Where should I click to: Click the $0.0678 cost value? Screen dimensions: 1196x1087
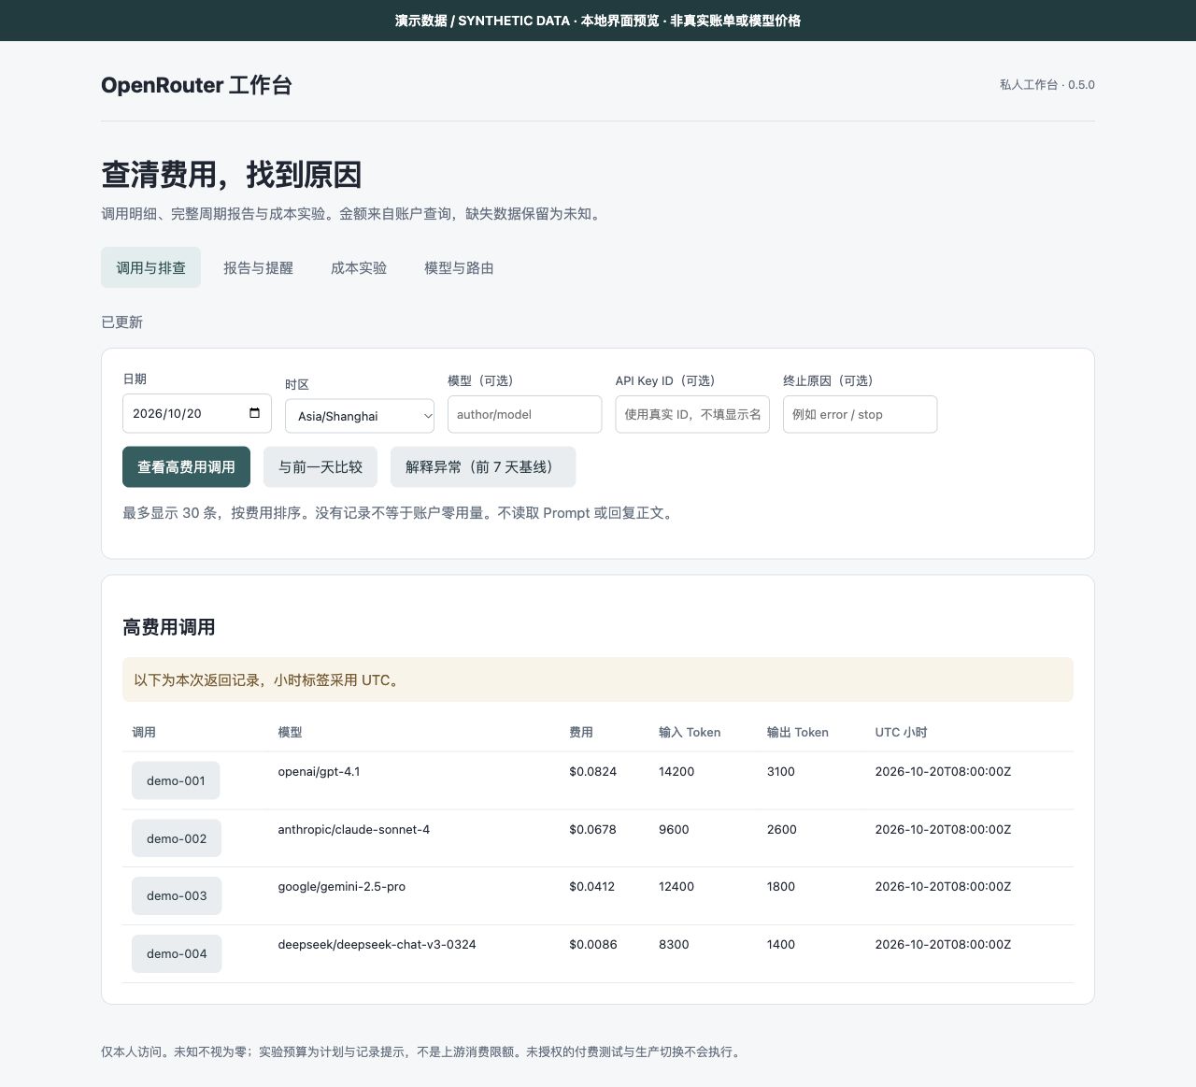(592, 829)
